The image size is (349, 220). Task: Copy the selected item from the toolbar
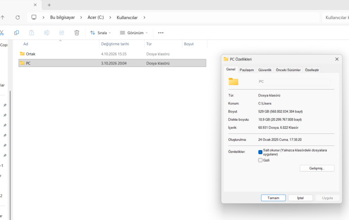pyautogui.click(x=17, y=33)
